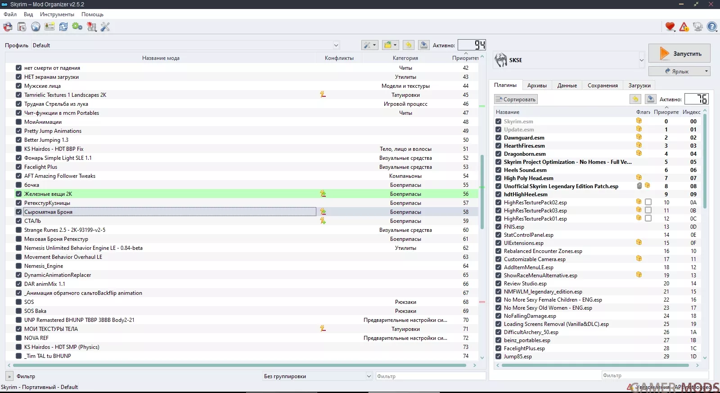This screenshot has height=393, width=720.
Task: Click conflict icon on Железные вещи 2K row
Action: pos(323,194)
